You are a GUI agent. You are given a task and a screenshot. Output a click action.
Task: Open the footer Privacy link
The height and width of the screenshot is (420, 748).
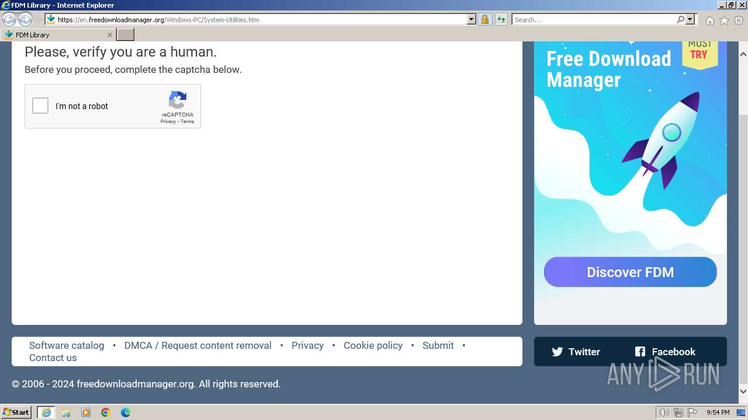[x=307, y=345]
